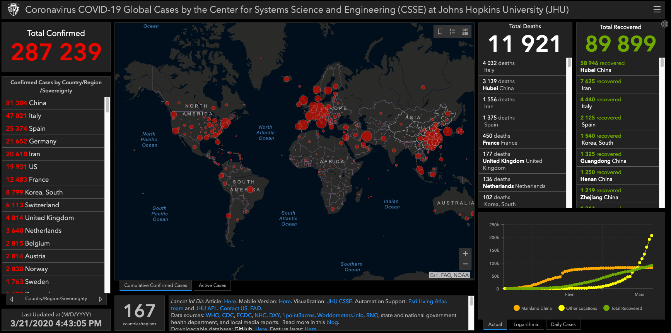Open the map bookmarks icon
671x333 pixels.
point(440,32)
